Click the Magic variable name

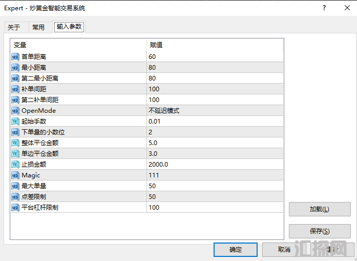(31, 175)
